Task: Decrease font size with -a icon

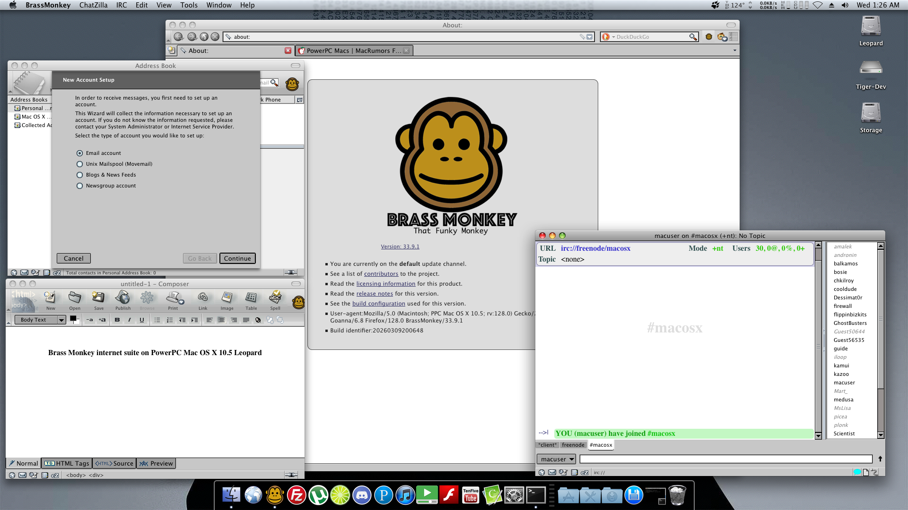Action: [x=89, y=320]
